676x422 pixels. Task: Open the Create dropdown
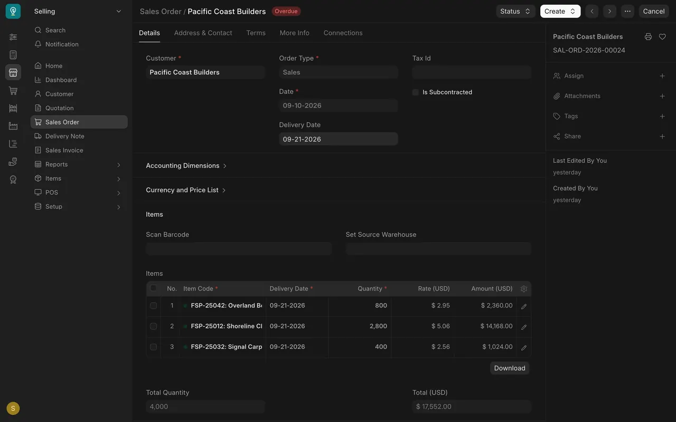560,11
